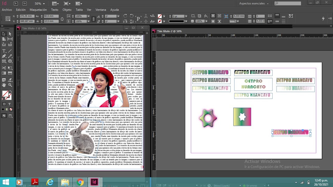Select the Eyedropper tool
Viewport: 333px width, 187px height.
pos(10,80)
